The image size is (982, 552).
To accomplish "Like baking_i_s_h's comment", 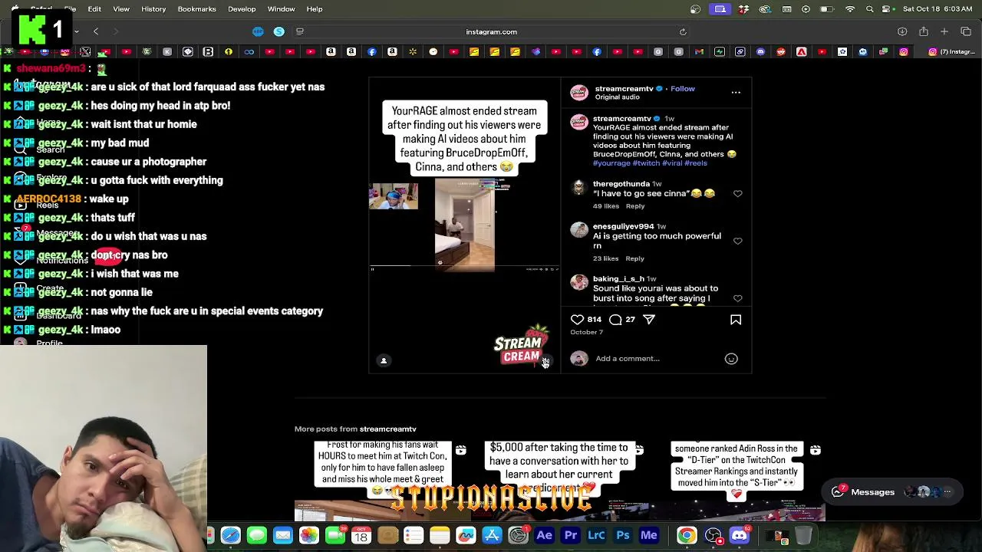I will 738,298.
